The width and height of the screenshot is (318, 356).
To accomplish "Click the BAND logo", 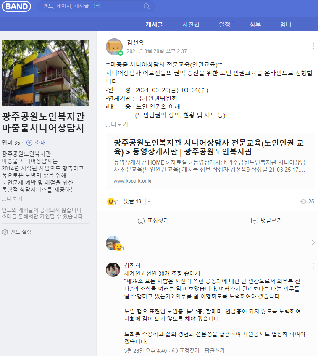I will coord(16,6).
